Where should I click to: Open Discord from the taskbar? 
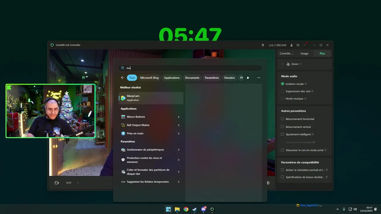(204, 209)
